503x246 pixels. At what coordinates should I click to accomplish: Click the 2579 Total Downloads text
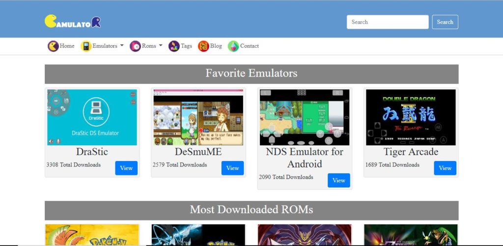click(x=180, y=165)
